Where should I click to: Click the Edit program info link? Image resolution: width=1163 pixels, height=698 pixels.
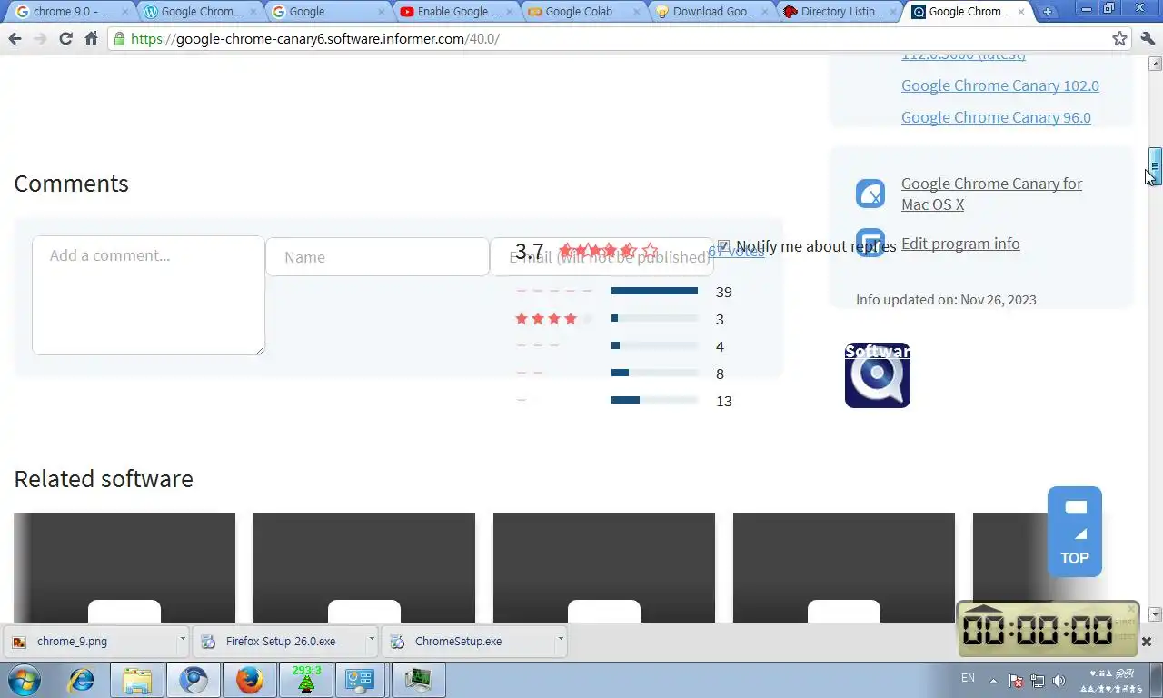click(x=960, y=244)
